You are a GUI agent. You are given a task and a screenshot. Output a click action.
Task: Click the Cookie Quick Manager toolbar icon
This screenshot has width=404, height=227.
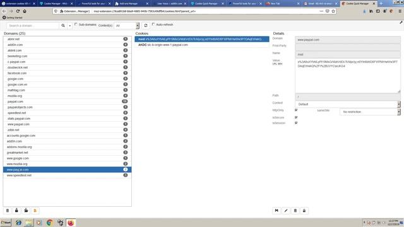[x=391, y=11]
